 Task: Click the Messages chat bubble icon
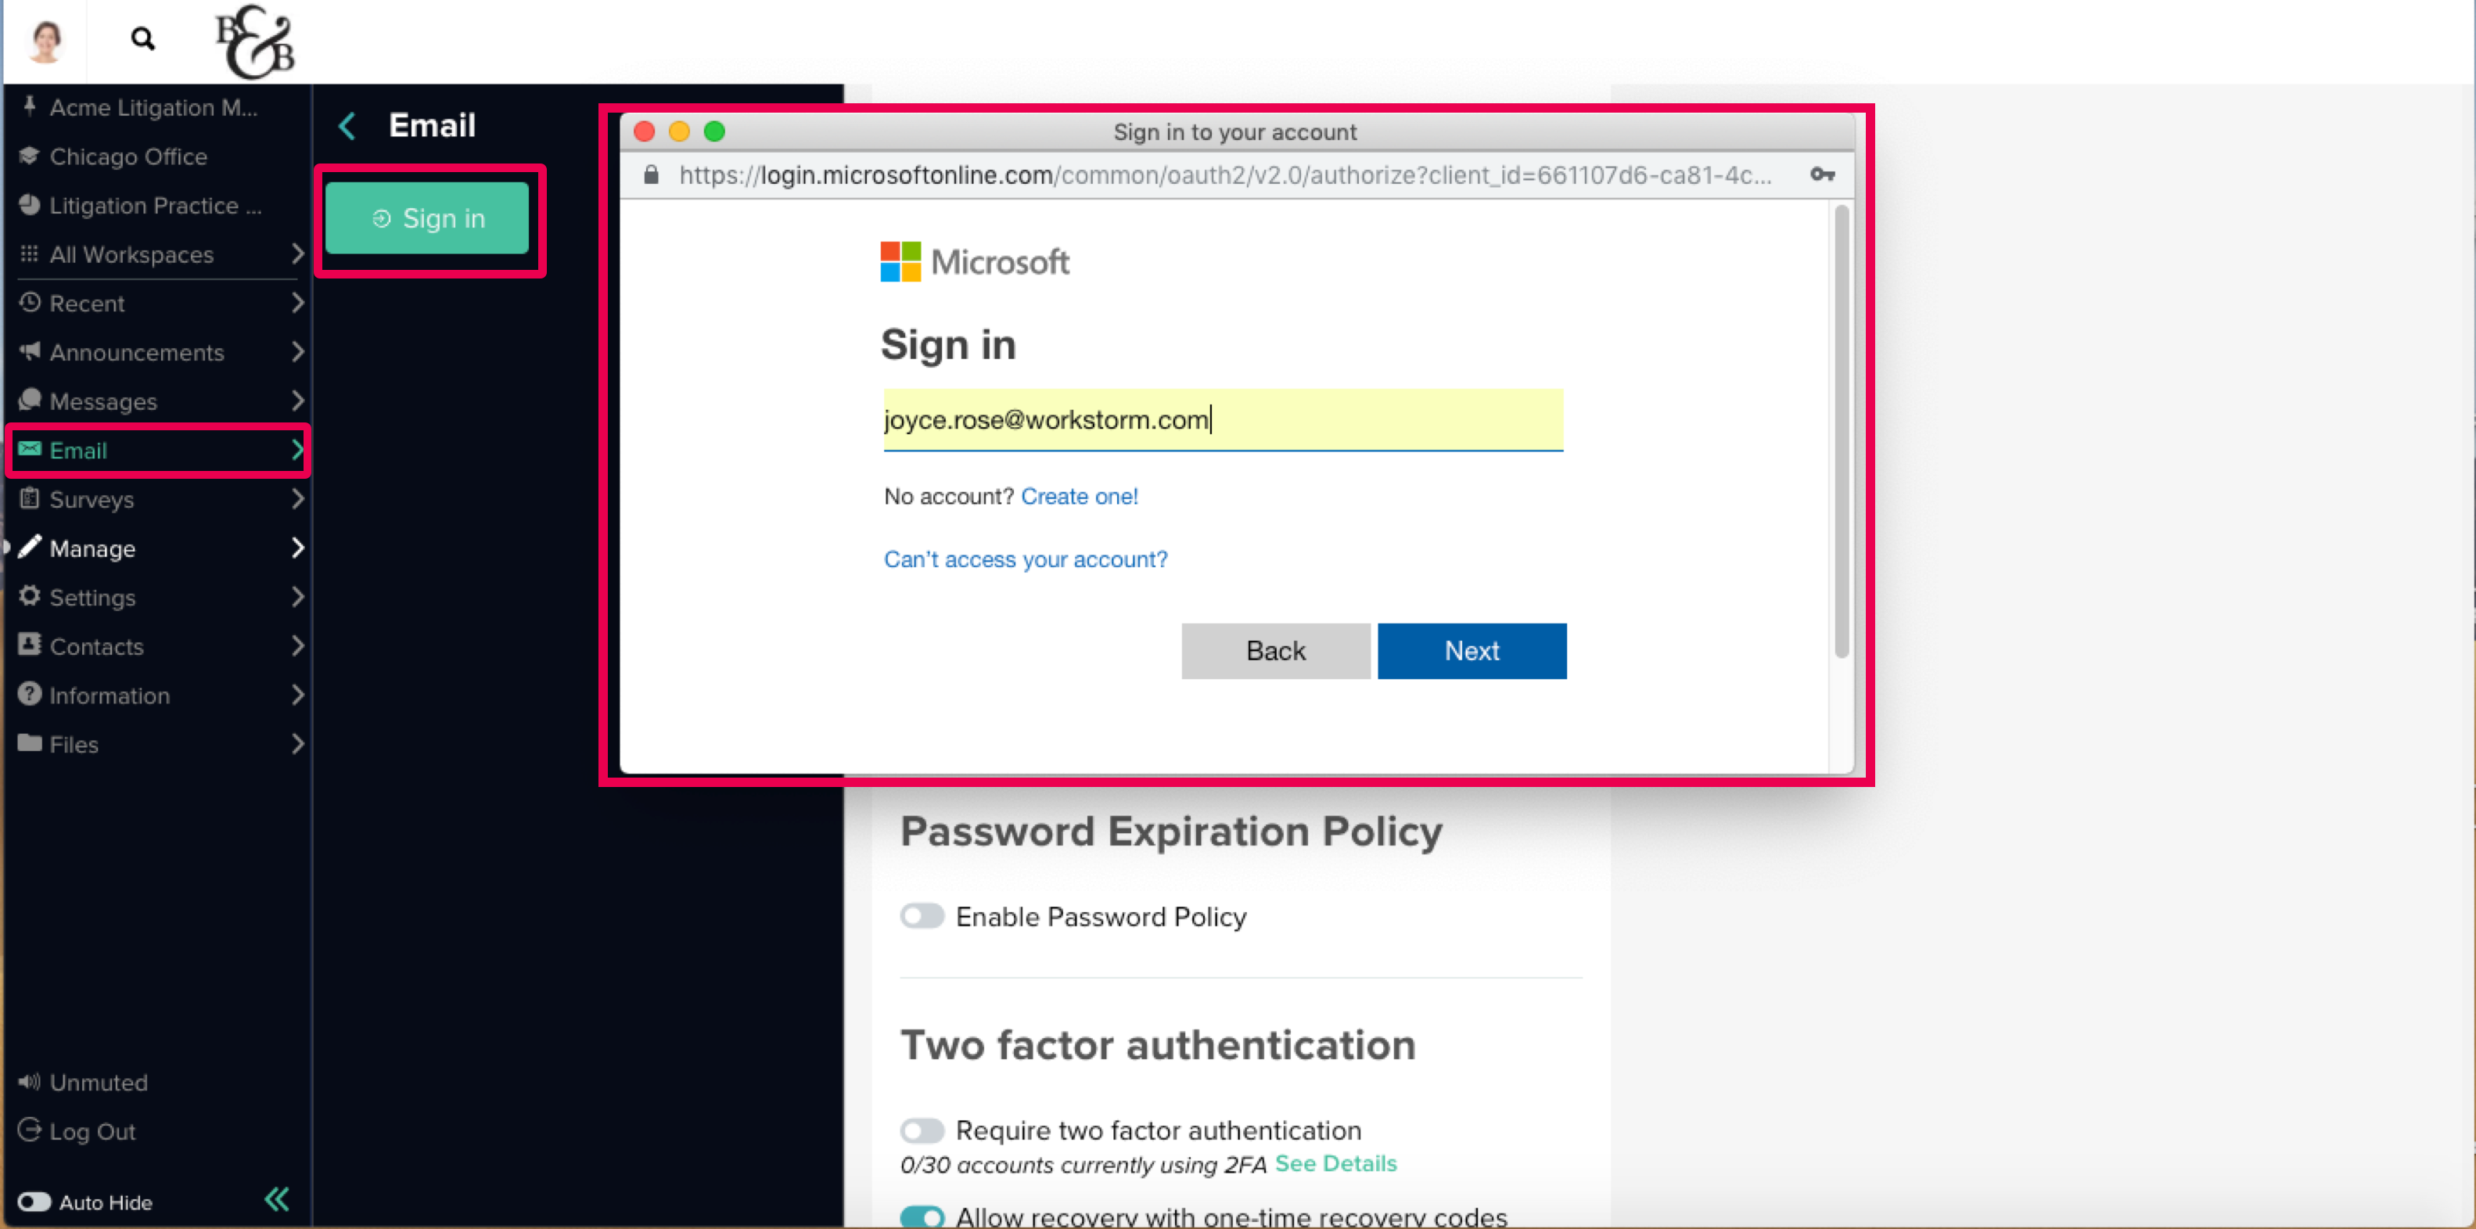pyautogui.click(x=30, y=400)
